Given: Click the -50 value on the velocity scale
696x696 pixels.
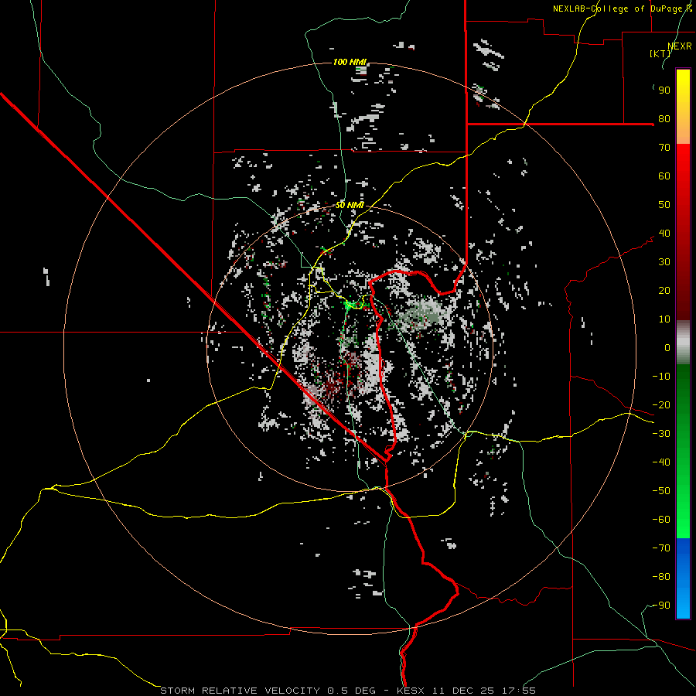Looking at the screenshot, I should pos(661,491).
